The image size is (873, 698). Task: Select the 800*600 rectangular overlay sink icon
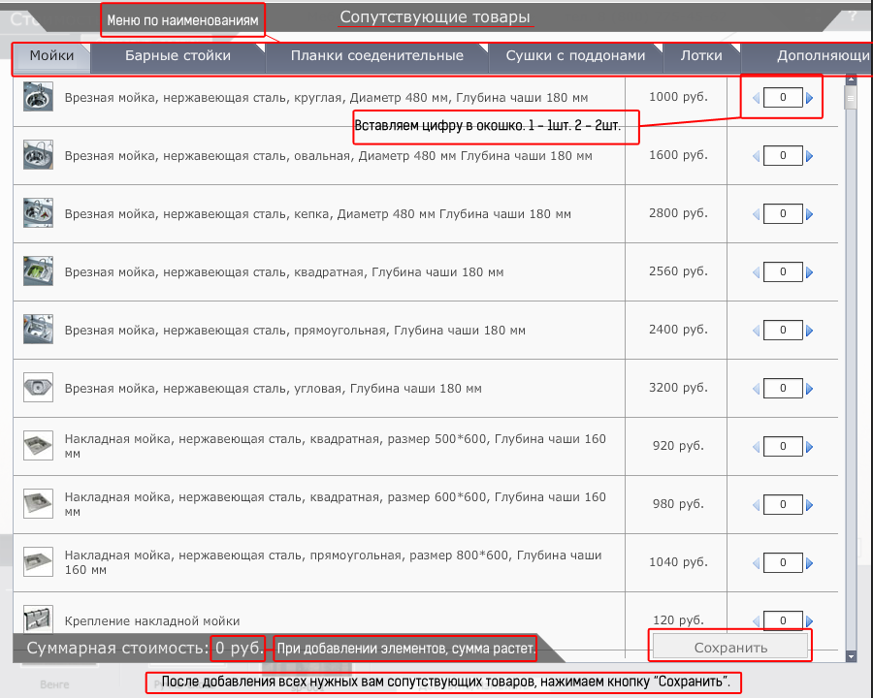point(38,562)
